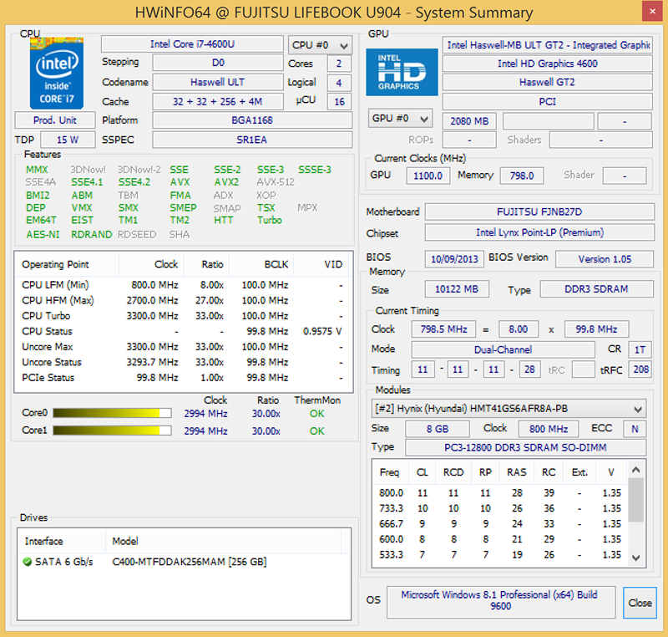Screen dimensions: 668x637
Task: Click the drives Interface column header
Action: pos(62,541)
